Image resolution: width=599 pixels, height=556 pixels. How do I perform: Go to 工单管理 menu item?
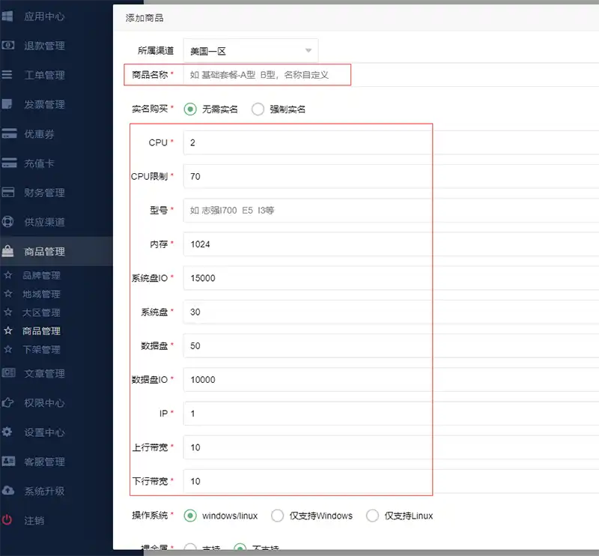coord(44,75)
